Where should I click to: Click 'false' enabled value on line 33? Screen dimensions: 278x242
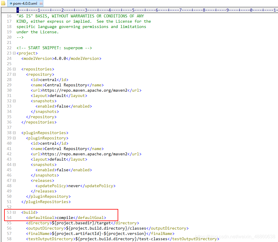(x=62, y=106)
